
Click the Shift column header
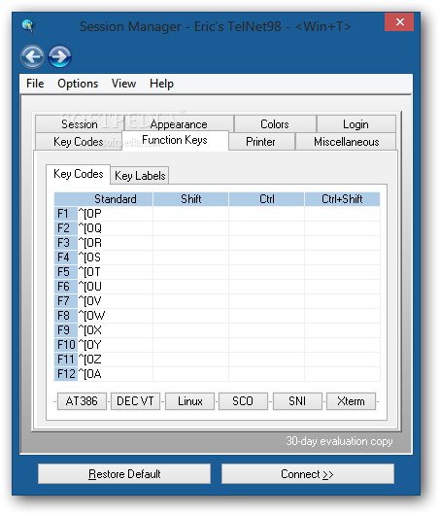[191, 199]
